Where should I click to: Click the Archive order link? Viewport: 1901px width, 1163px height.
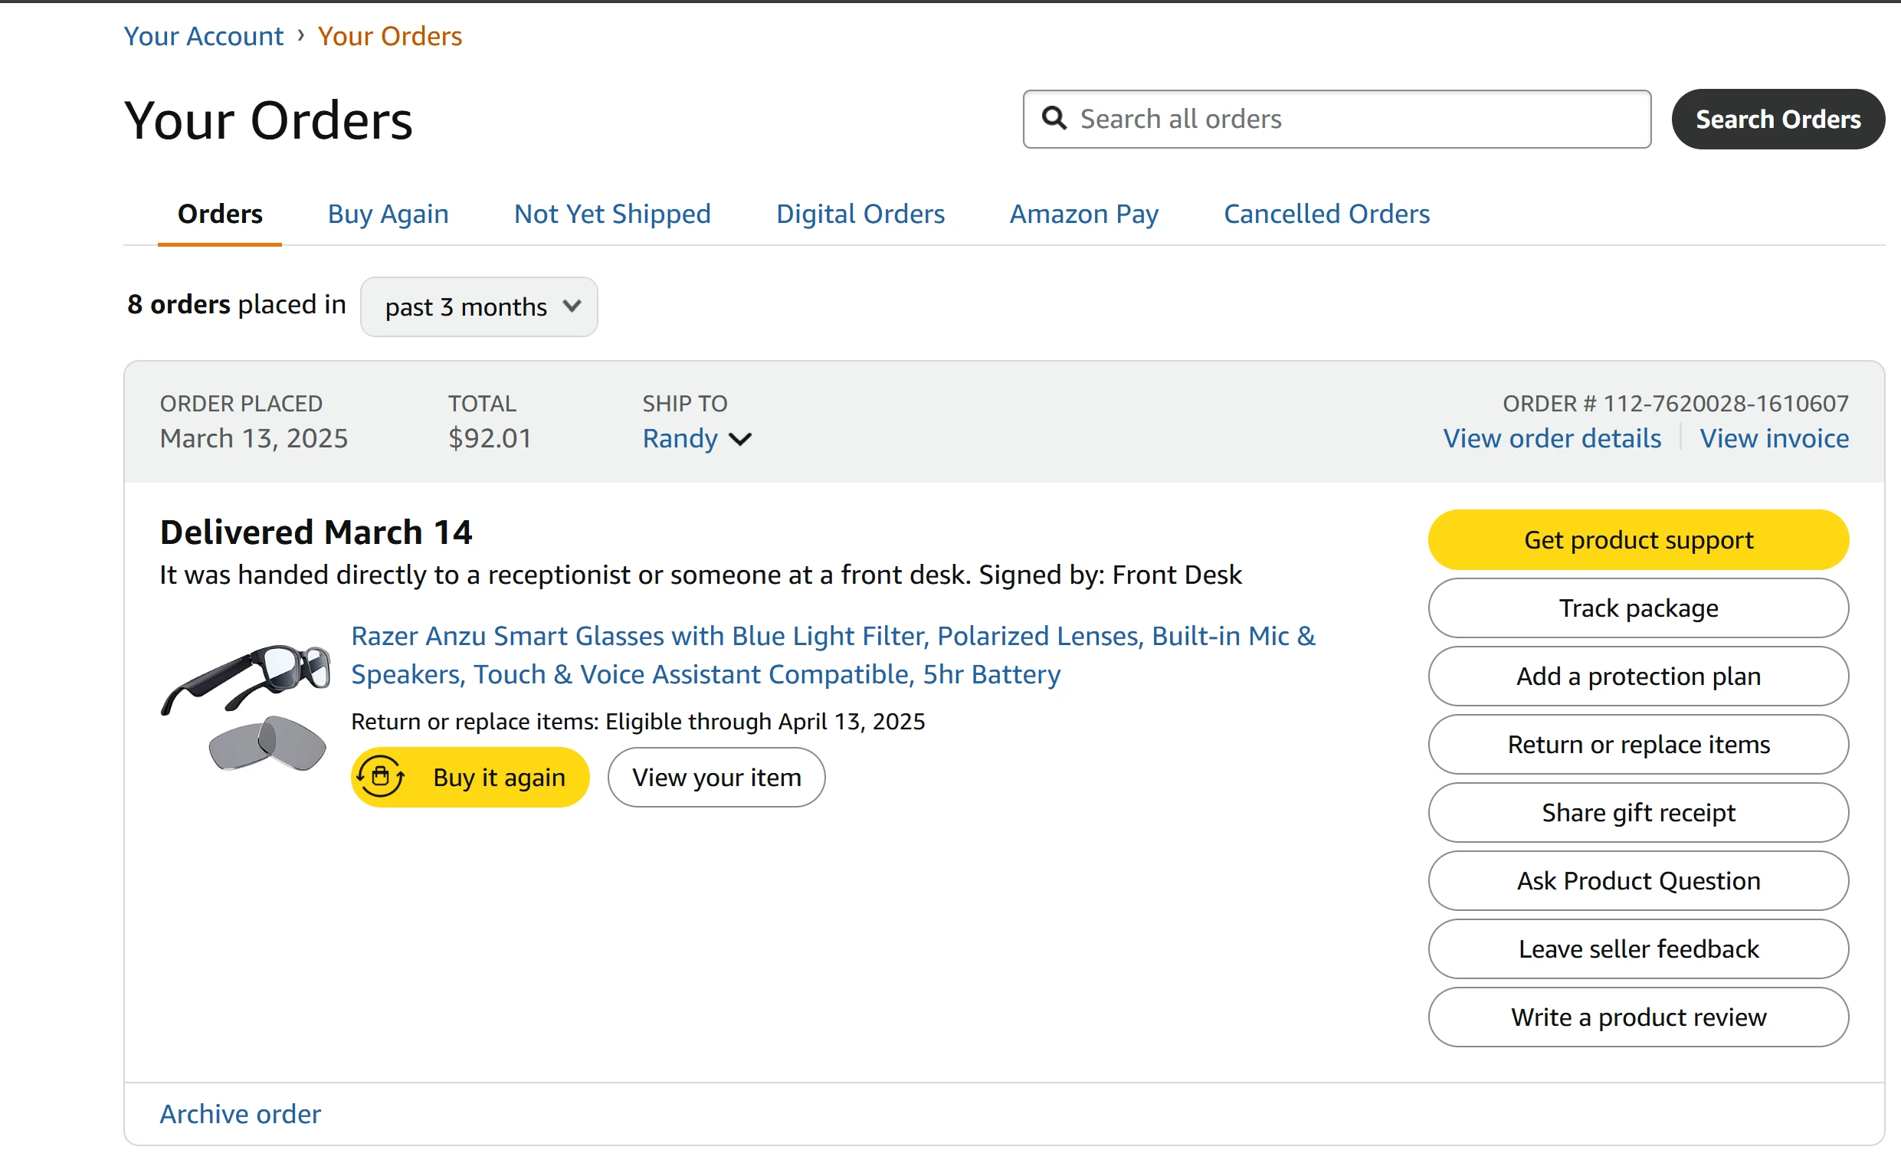pyautogui.click(x=240, y=1114)
